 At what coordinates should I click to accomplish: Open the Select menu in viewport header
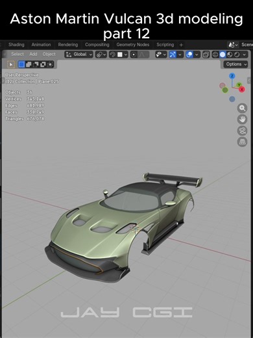(18, 54)
